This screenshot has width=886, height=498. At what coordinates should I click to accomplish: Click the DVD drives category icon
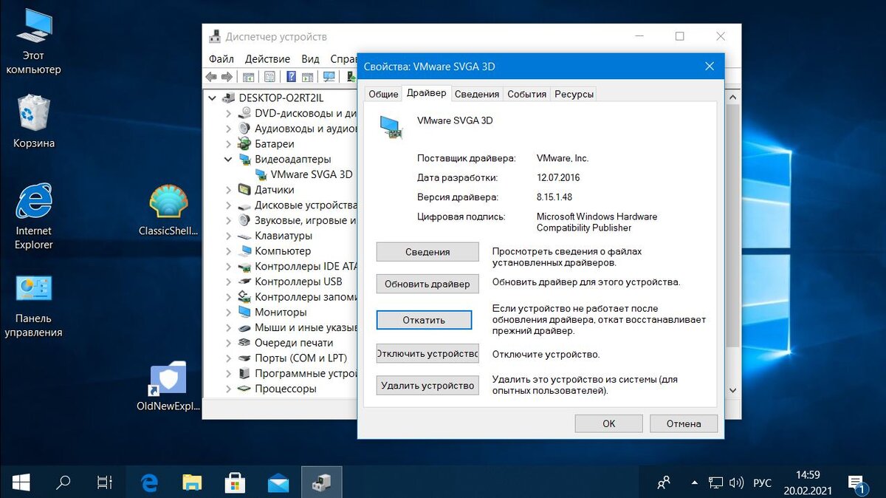point(245,113)
